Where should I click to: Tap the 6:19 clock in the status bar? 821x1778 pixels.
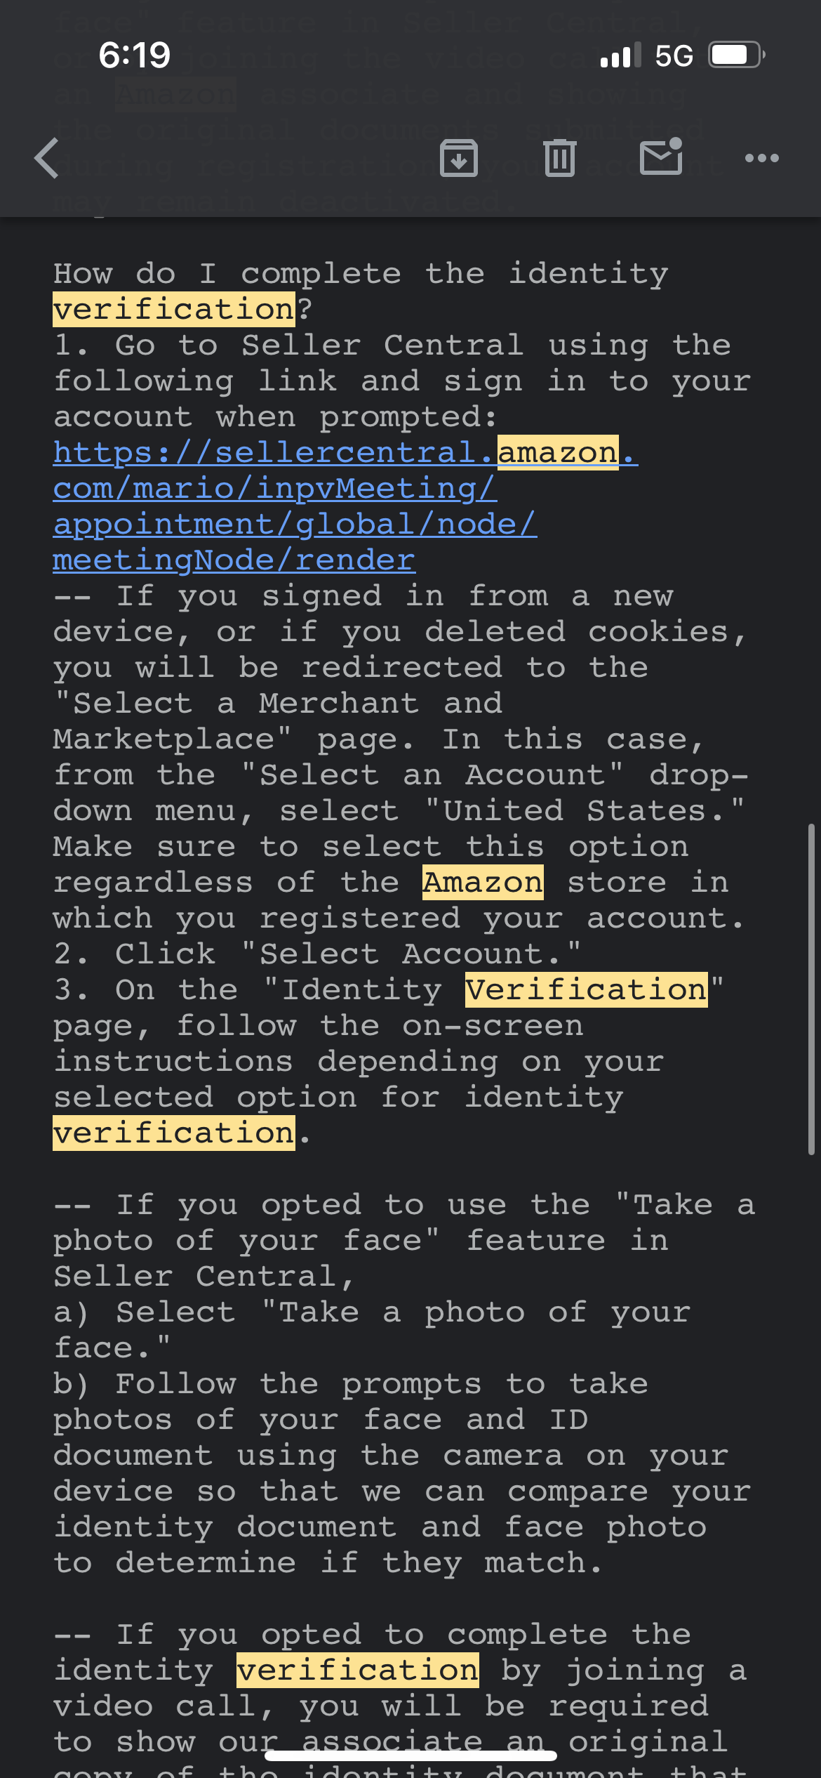135,55
